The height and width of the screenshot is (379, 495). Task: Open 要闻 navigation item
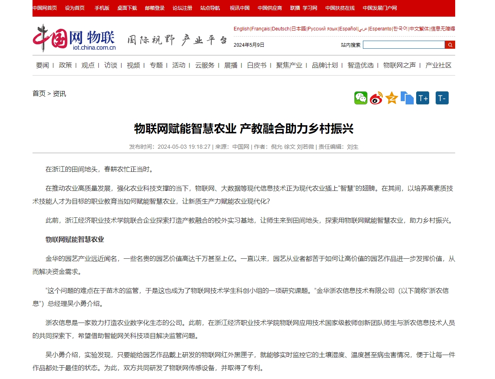coord(42,65)
